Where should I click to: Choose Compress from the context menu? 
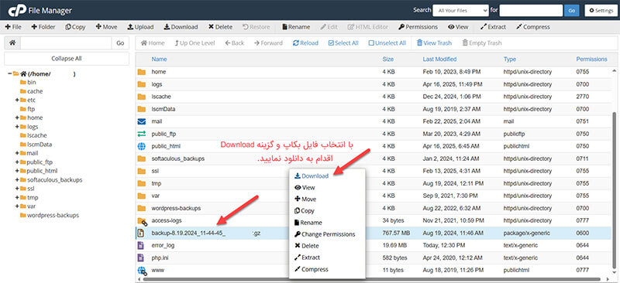[x=312, y=269]
